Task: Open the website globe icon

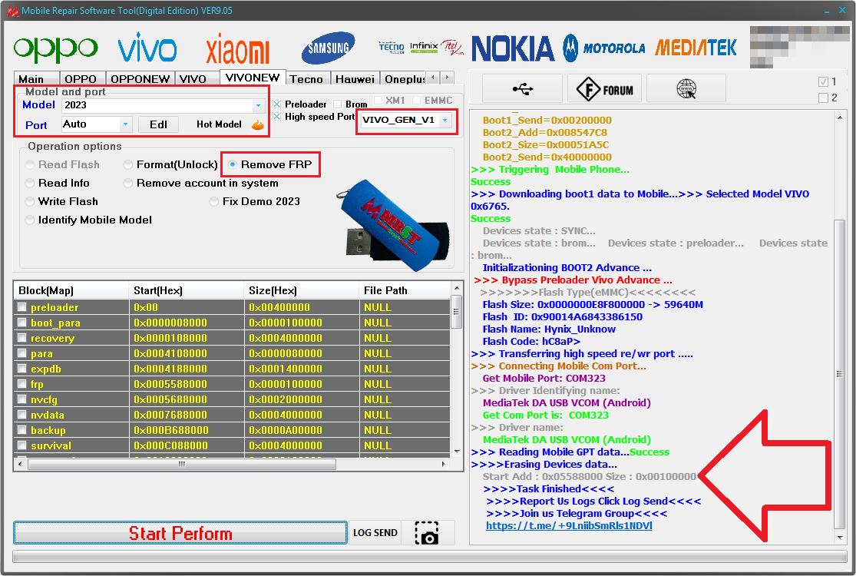Action: (x=686, y=88)
